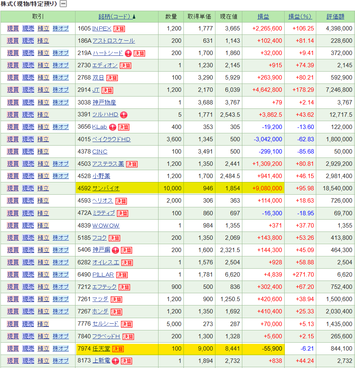Viewport: 355px width, 368px height.
Task: Click 株オプ in the マツダ row
Action: 60,299
